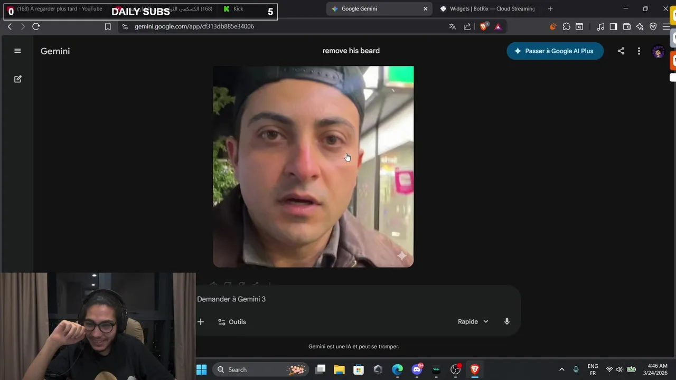The width and height of the screenshot is (676, 380).
Task: Open the Brave Wallet icon
Action: (627, 26)
